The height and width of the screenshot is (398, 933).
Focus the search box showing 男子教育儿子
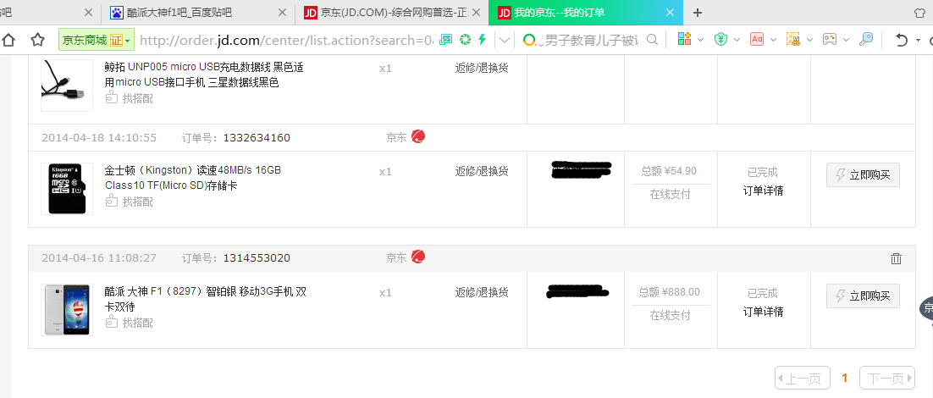592,41
